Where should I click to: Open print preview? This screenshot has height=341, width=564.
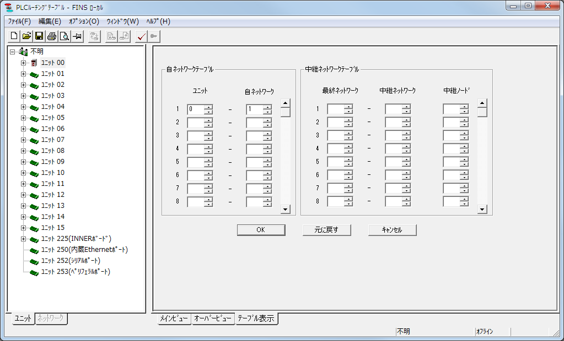click(x=64, y=36)
